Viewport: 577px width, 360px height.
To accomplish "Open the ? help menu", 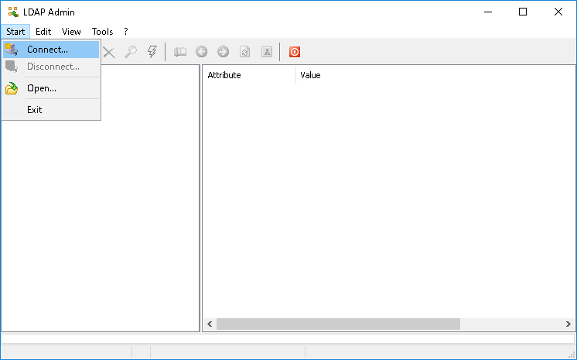I will tap(126, 32).
